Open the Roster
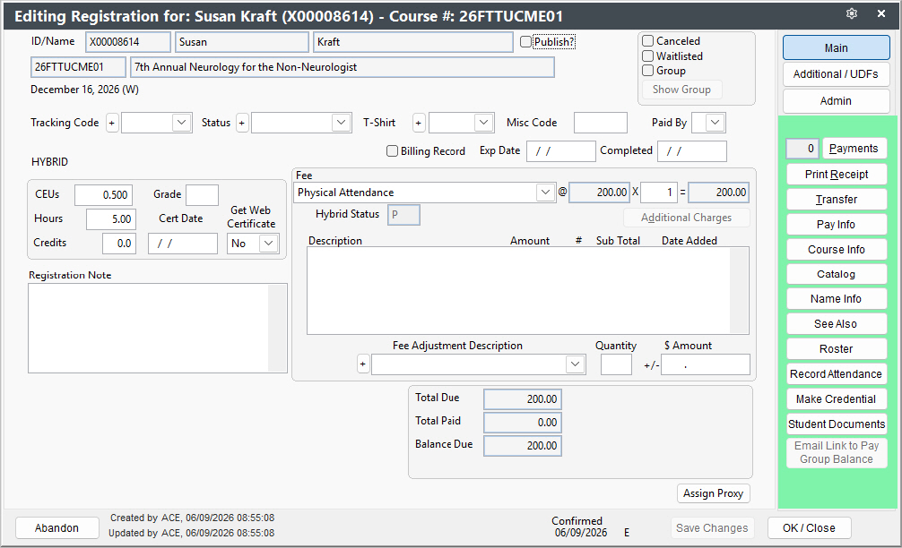 click(837, 349)
